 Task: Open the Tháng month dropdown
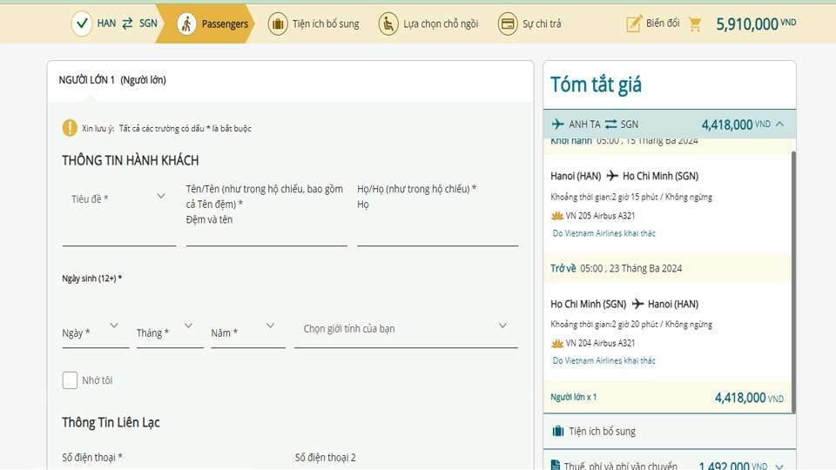click(x=170, y=332)
